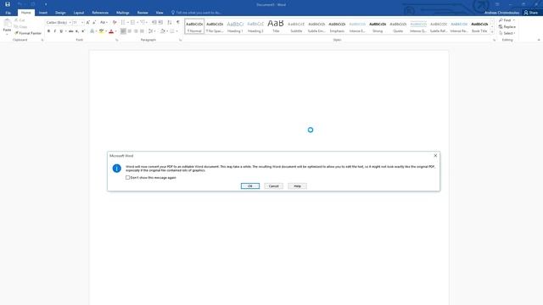Apply the Heading 1 style
Screen dimensions: 543x305
point(235,26)
